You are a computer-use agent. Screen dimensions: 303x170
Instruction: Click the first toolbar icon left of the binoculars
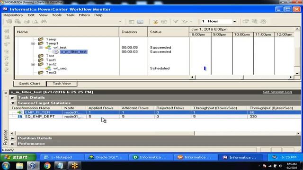click(9, 21)
